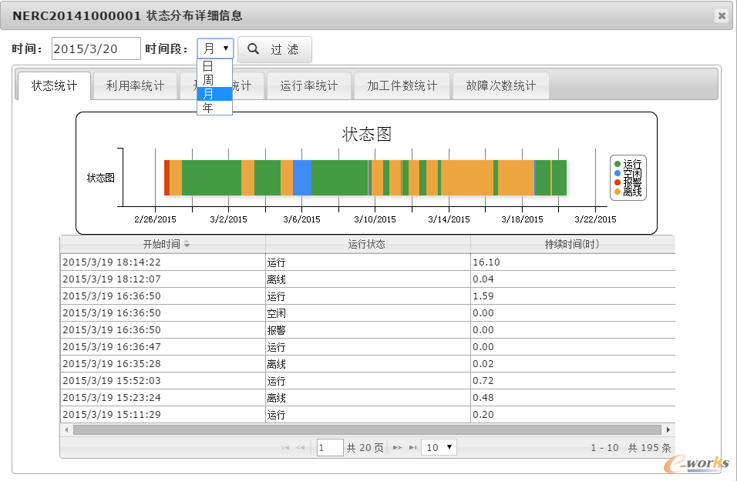The width and height of the screenshot is (737, 481).
Task: Click the blue idle segment in status chart
Action: pos(301,177)
